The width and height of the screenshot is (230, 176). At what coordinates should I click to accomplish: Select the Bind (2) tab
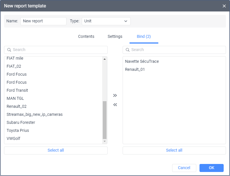click(144, 36)
